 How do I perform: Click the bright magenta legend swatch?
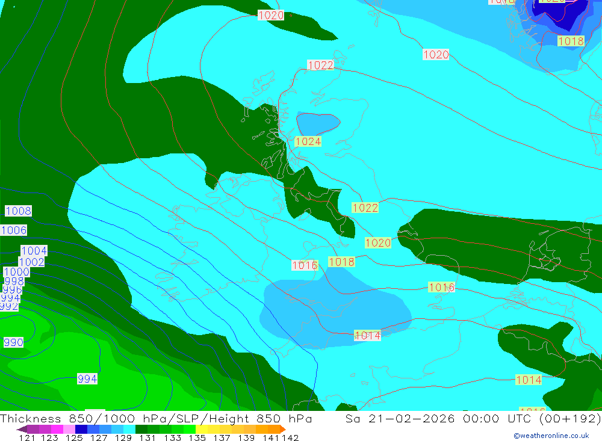(57, 429)
